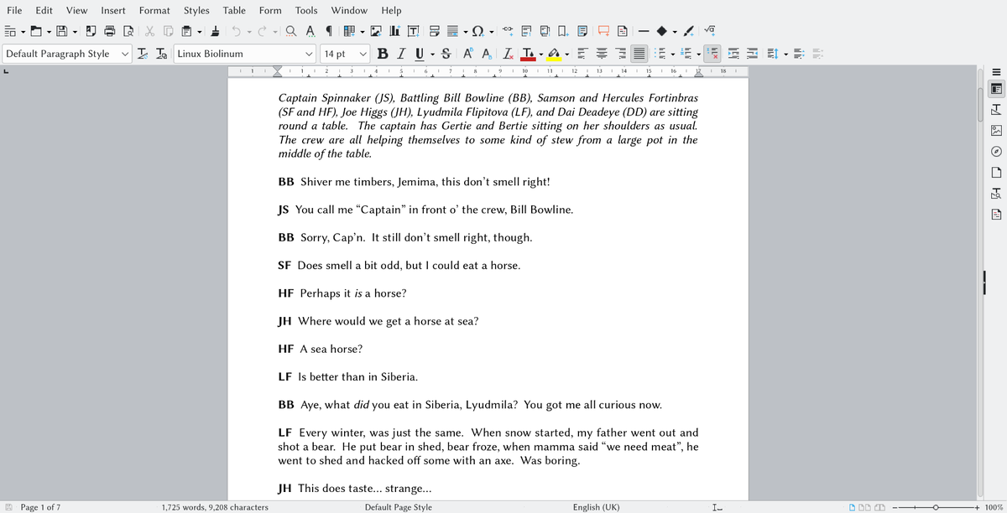Image resolution: width=1007 pixels, height=513 pixels.
Task: Open the Format menu
Action: pyautogui.click(x=154, y=10)
